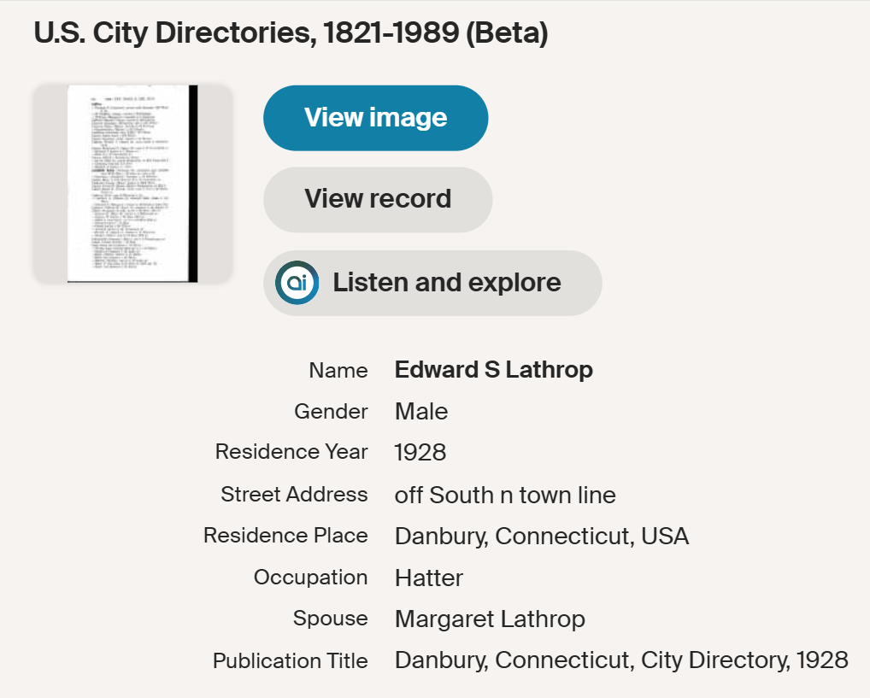
Task: Click the Residence Year value 1928
Action: 420,453
